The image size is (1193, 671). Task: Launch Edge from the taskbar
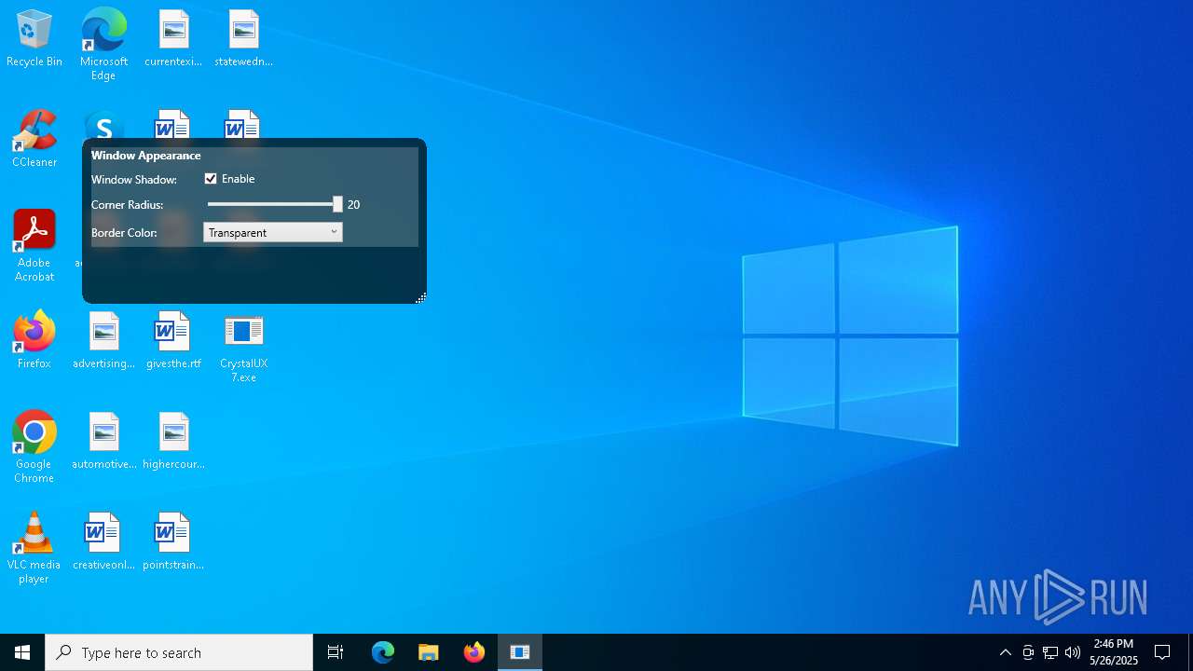[x=383, y=652]
